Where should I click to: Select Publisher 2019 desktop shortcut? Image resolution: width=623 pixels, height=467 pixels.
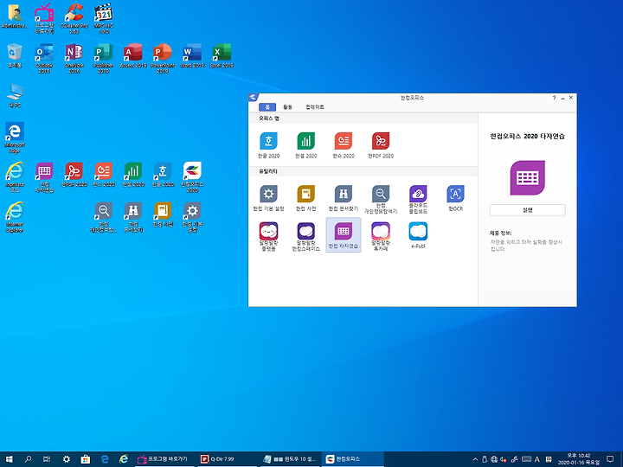(x=103, y=59)
